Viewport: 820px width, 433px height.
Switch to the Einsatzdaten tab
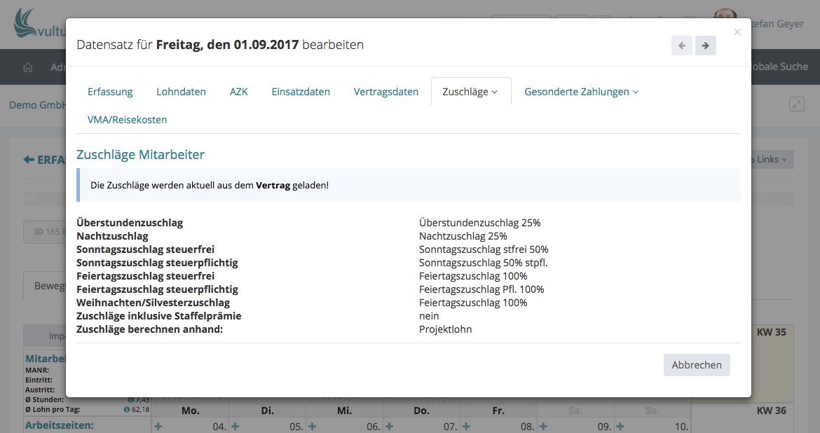[x=301, y=92]
